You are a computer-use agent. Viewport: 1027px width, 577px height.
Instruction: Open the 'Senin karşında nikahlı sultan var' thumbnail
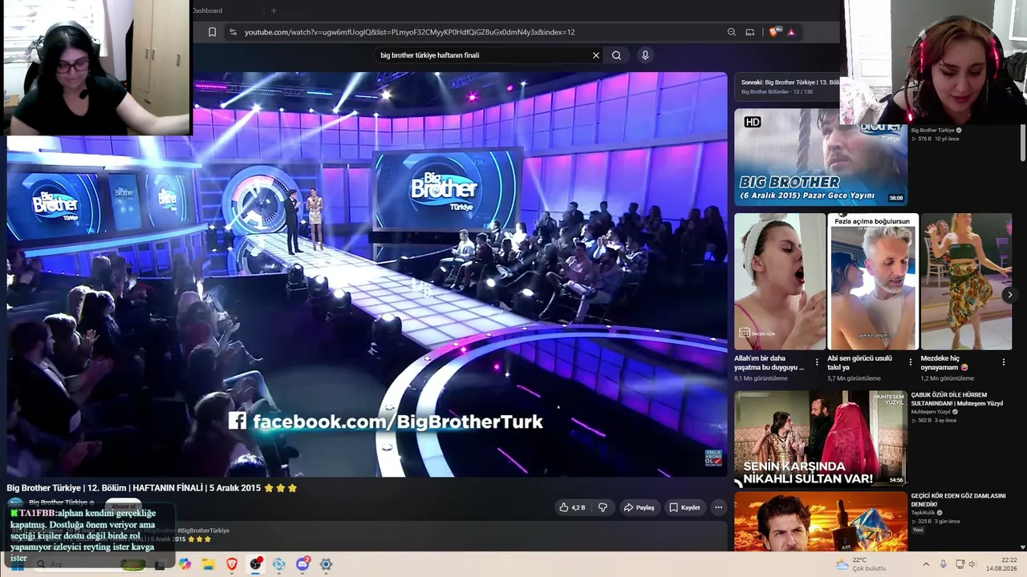tap(821, 438)
